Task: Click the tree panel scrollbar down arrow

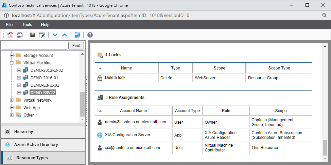Action: (82, 120)
